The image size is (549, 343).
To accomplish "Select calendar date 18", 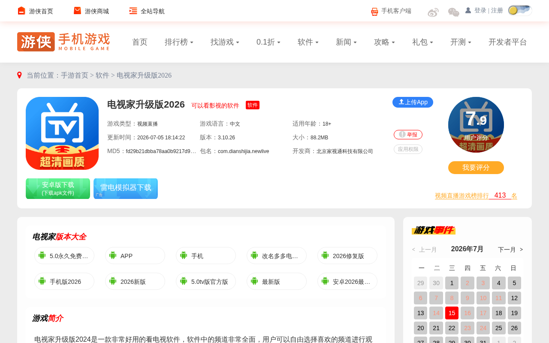I will (498, 313).
